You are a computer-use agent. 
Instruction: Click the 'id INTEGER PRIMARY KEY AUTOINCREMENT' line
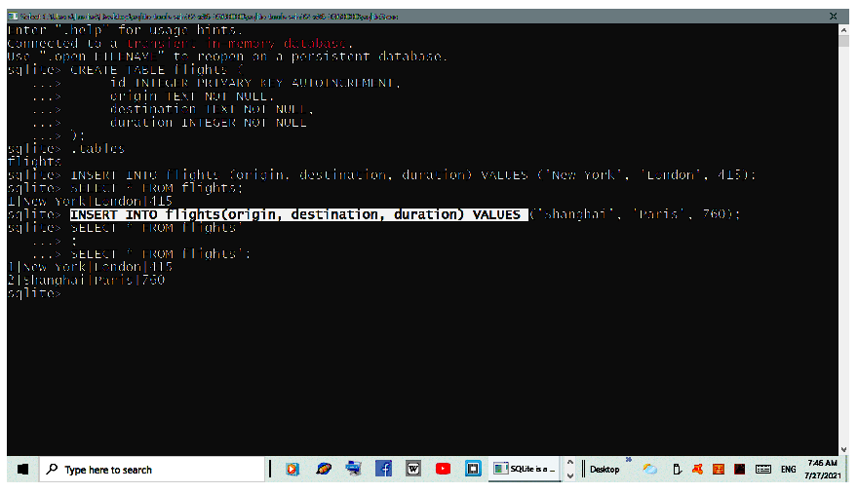(255, 83)
